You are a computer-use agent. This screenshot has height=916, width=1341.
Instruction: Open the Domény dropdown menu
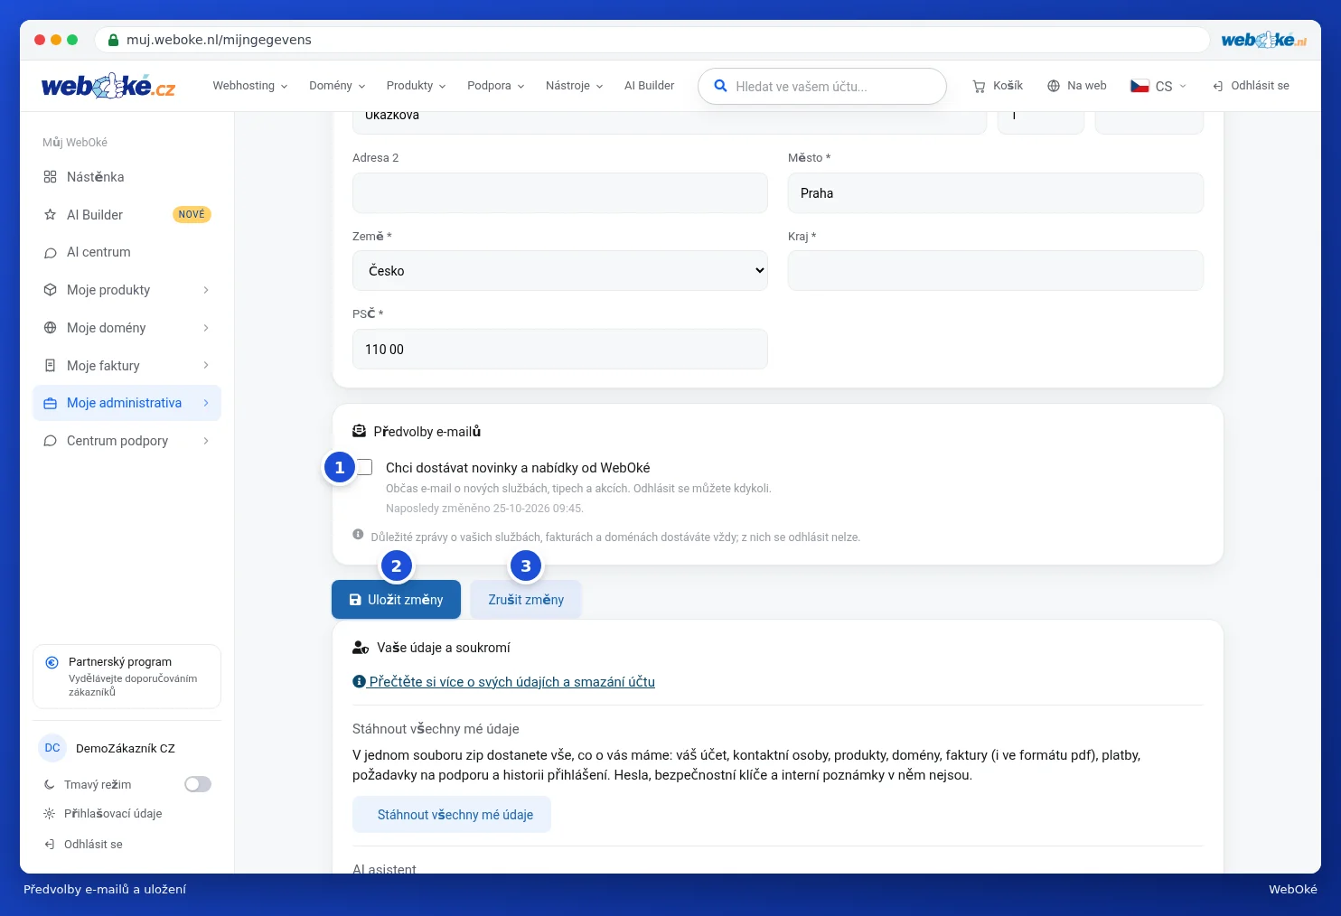point(337,86)
